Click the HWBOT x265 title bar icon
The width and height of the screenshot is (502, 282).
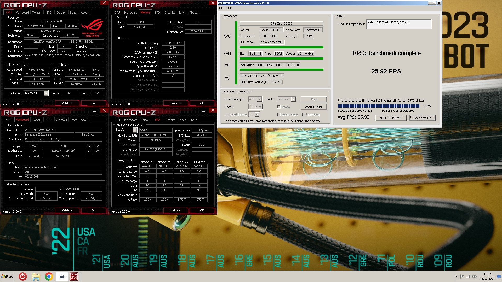220,3
